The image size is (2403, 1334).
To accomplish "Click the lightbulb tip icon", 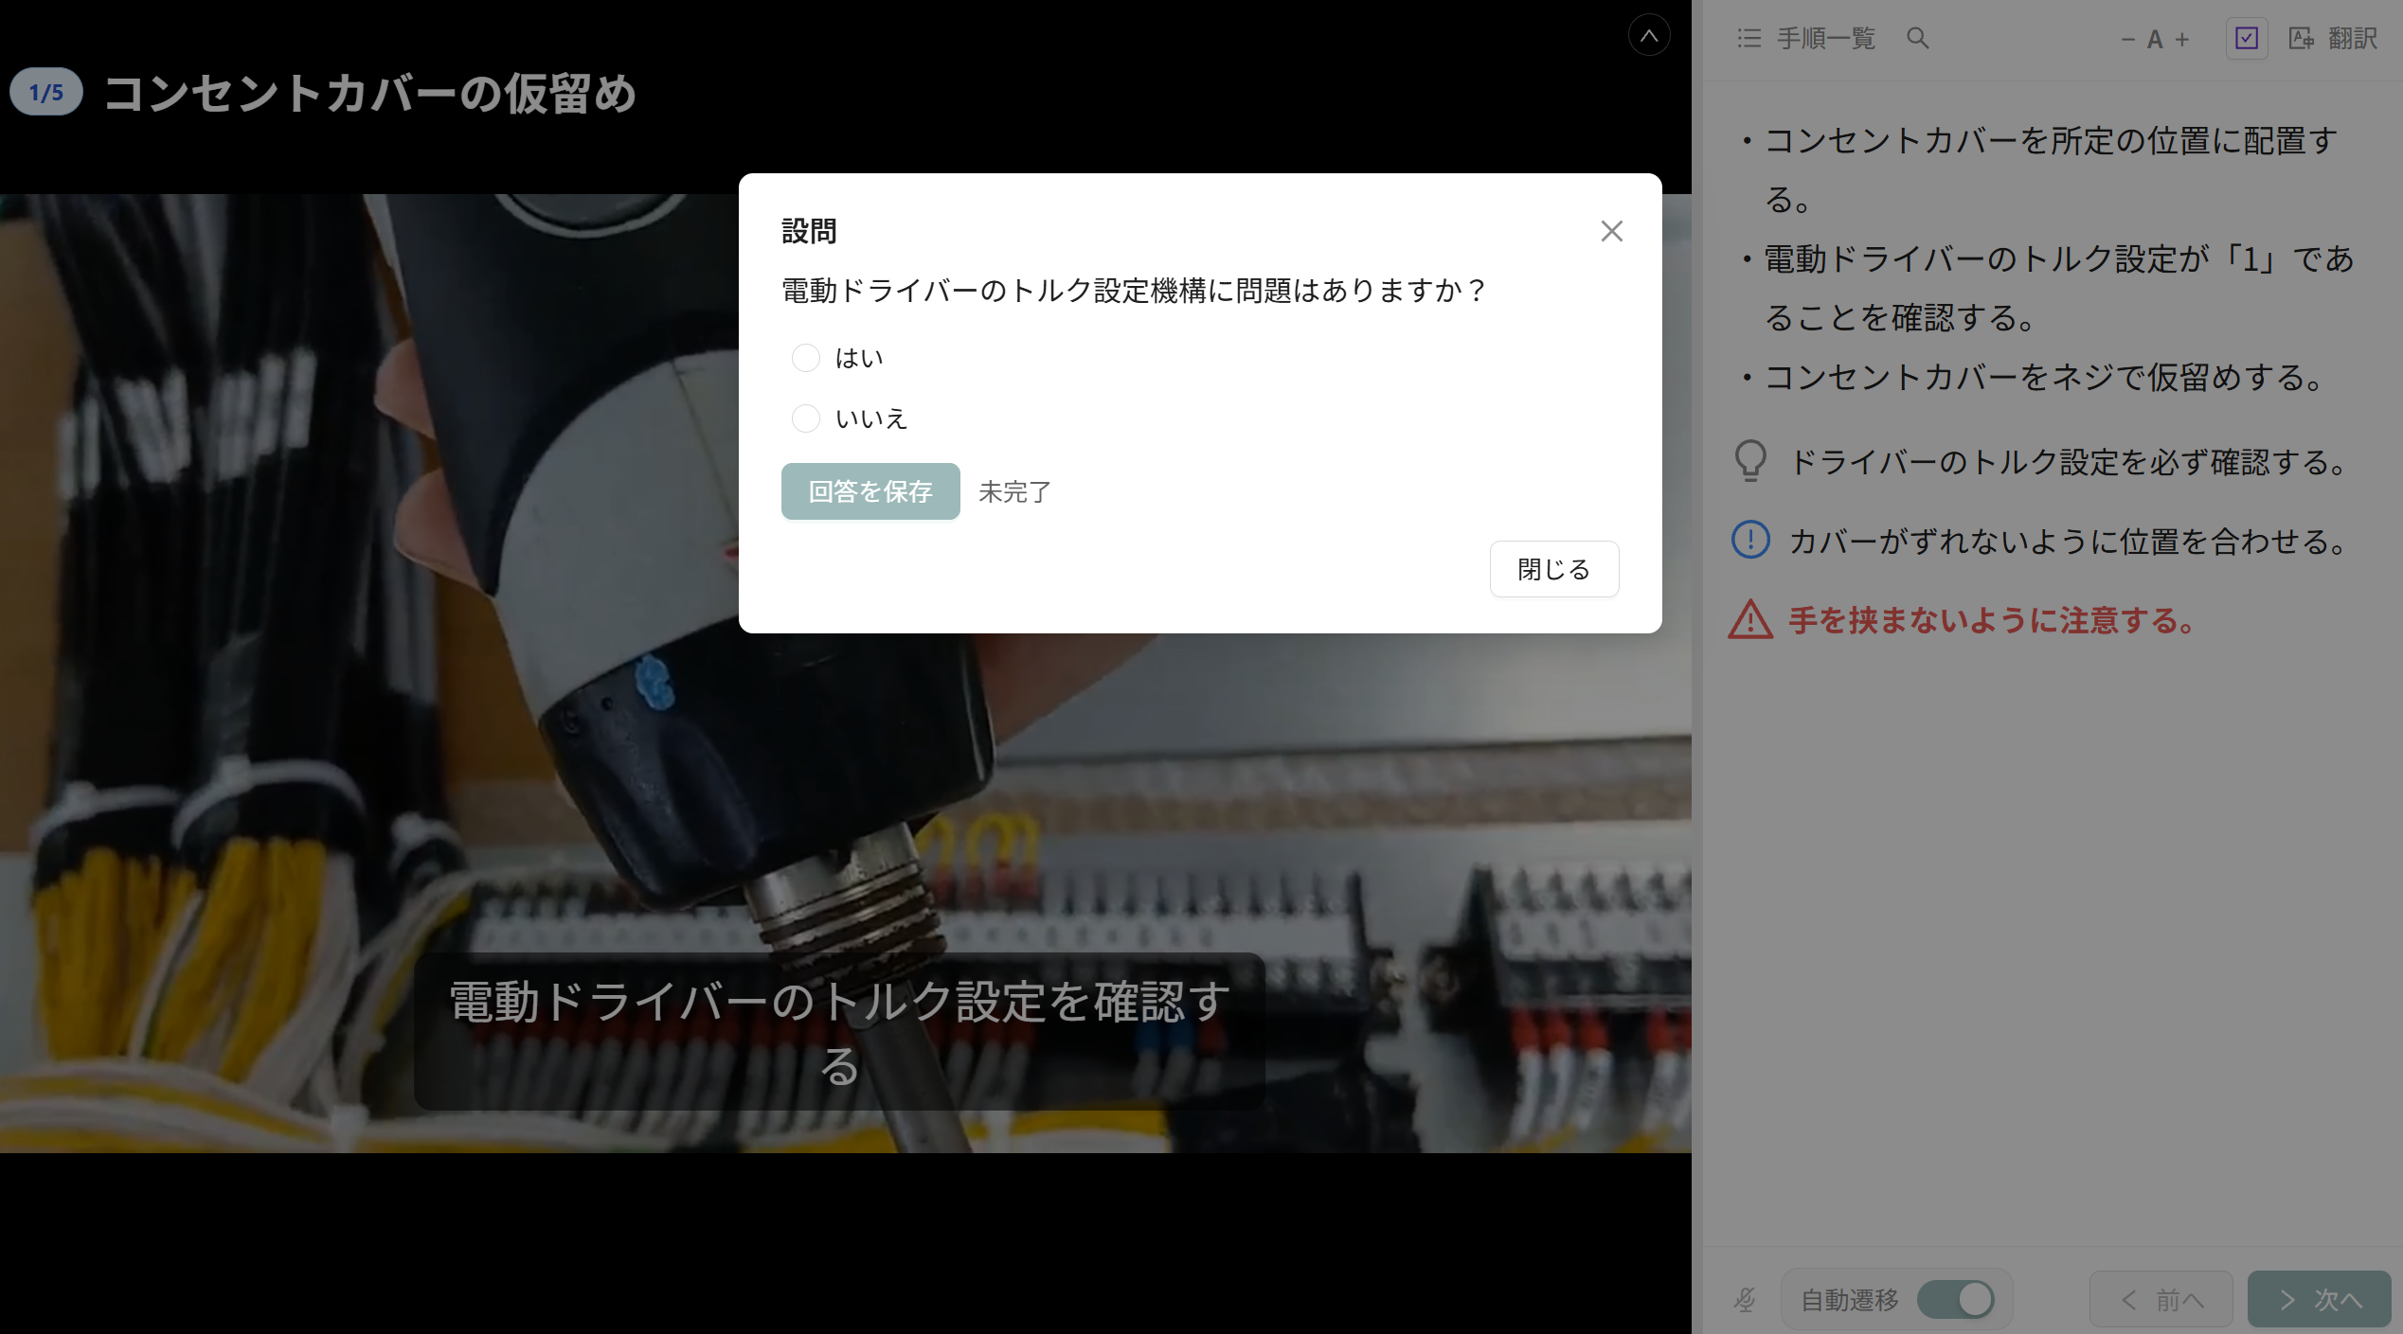I will [x=1750, y=461].
